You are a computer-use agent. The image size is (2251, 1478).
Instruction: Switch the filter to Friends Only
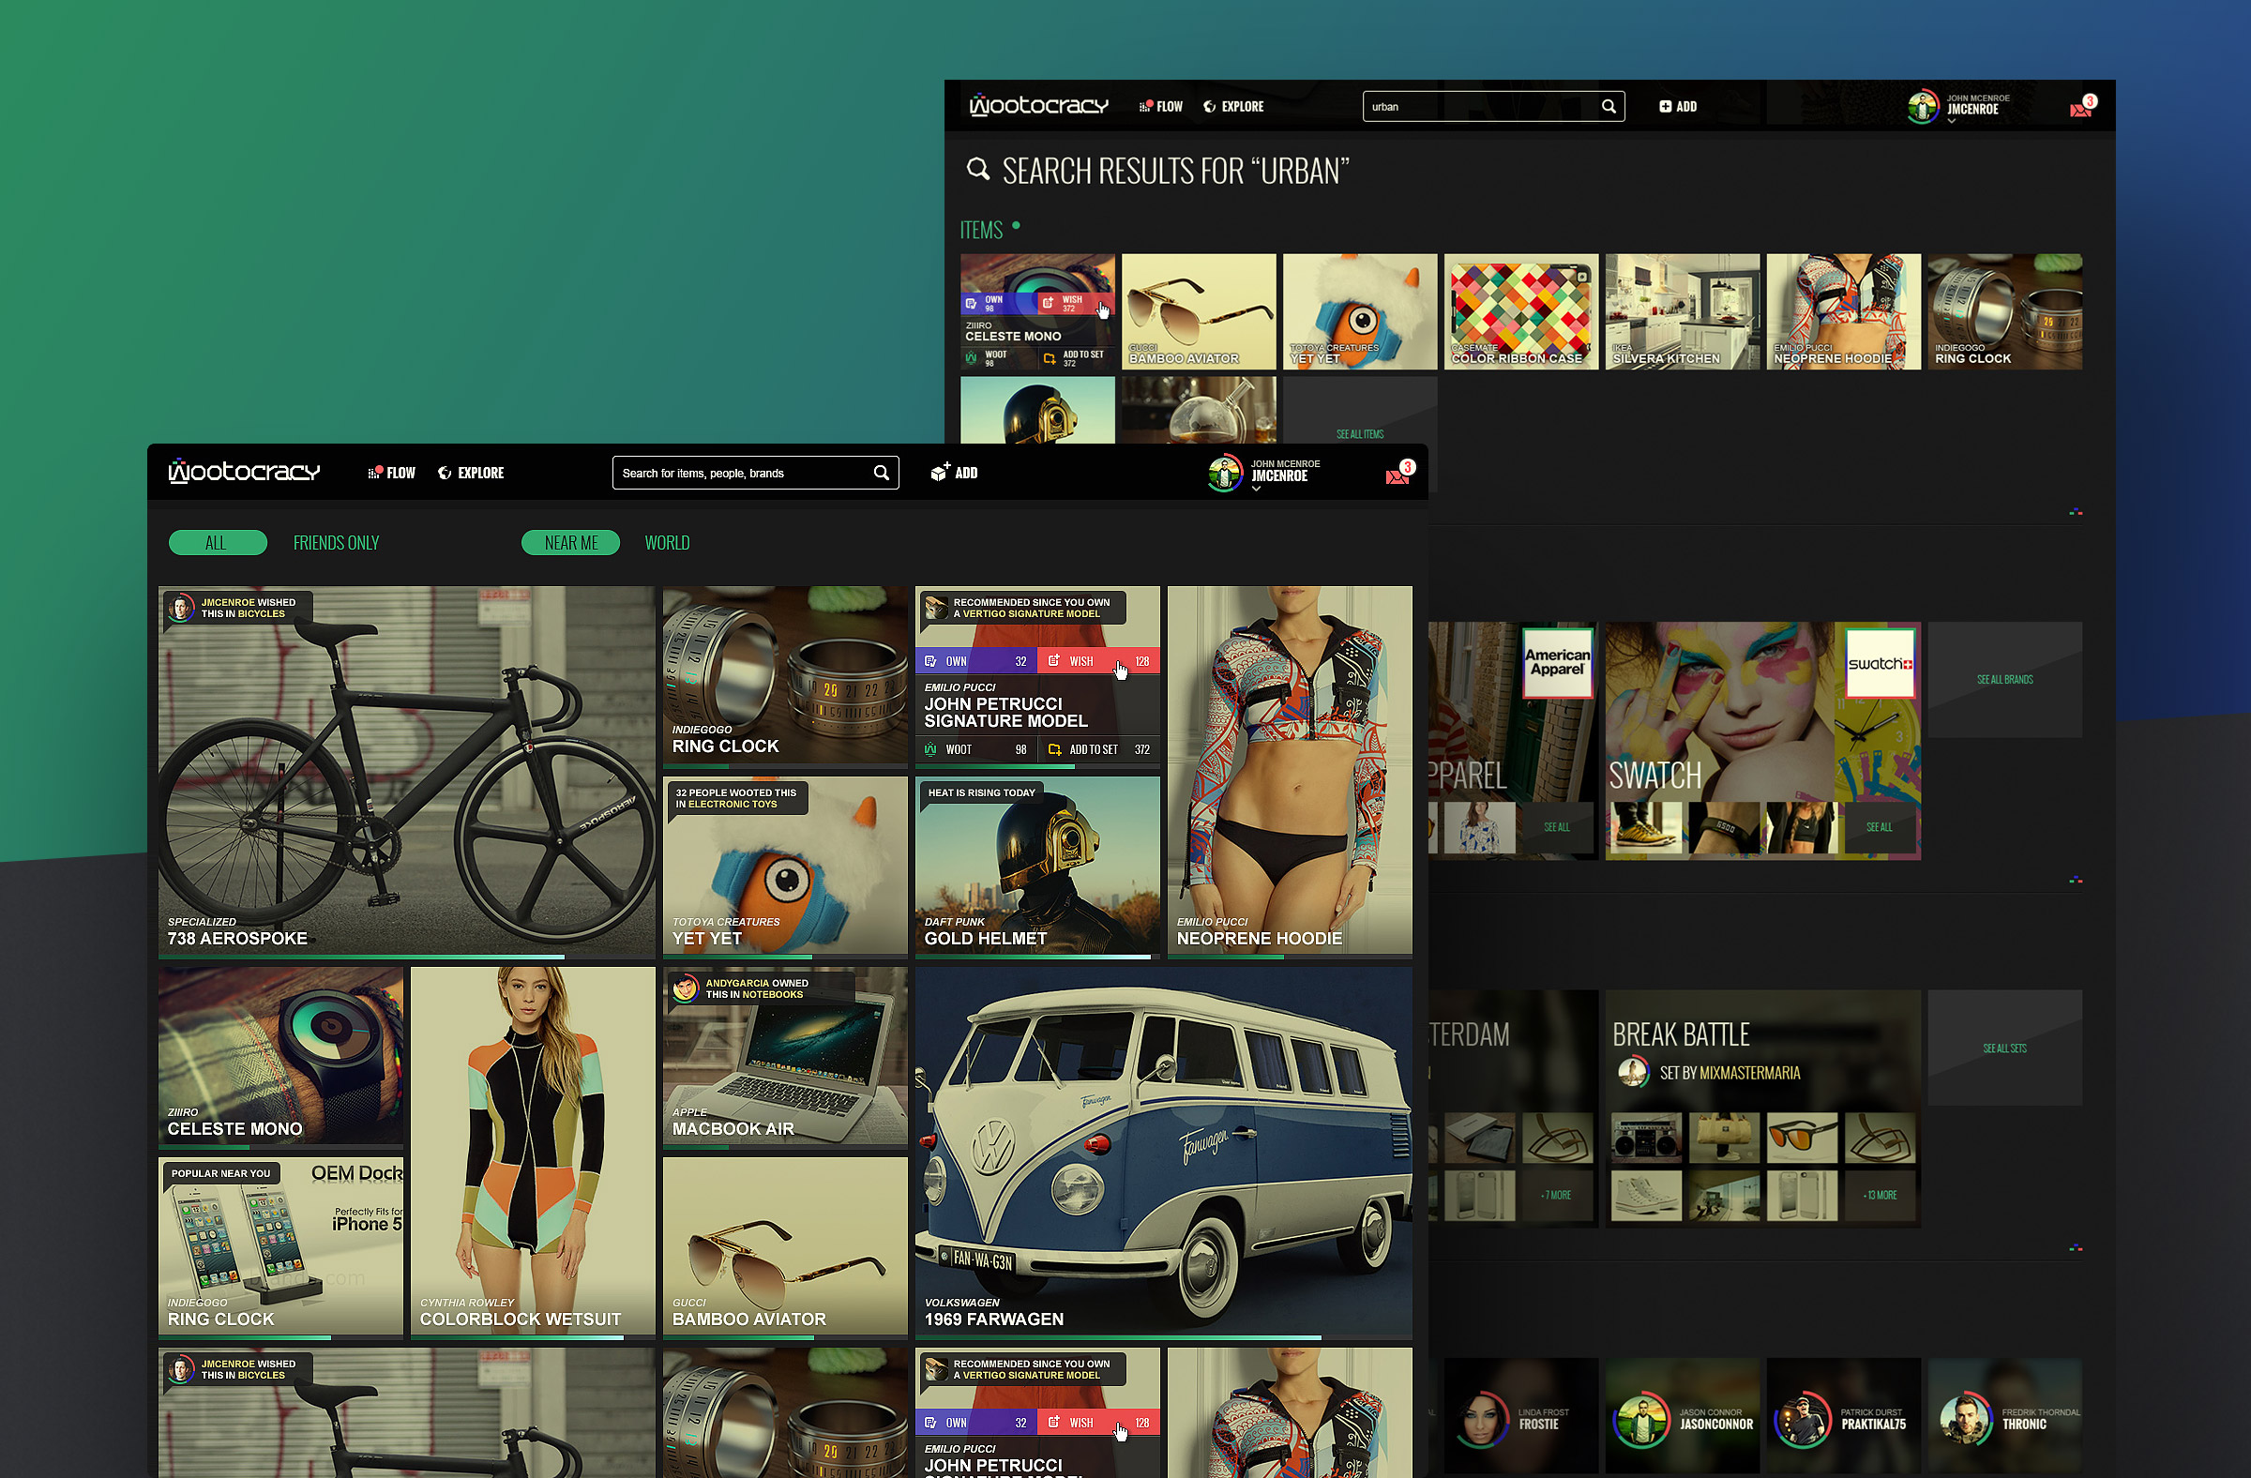coord(336,543)
